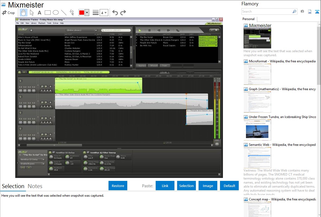Click the master volume knob
The height and width of the screenshot is (217, 321).
point(217,144)
